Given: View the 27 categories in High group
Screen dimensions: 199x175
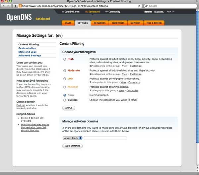Looking at the screenshot, I should 125,66.
